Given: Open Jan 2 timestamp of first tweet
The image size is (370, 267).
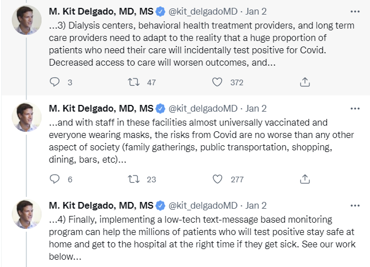Looking at the screenshot, I should (256, 11).
